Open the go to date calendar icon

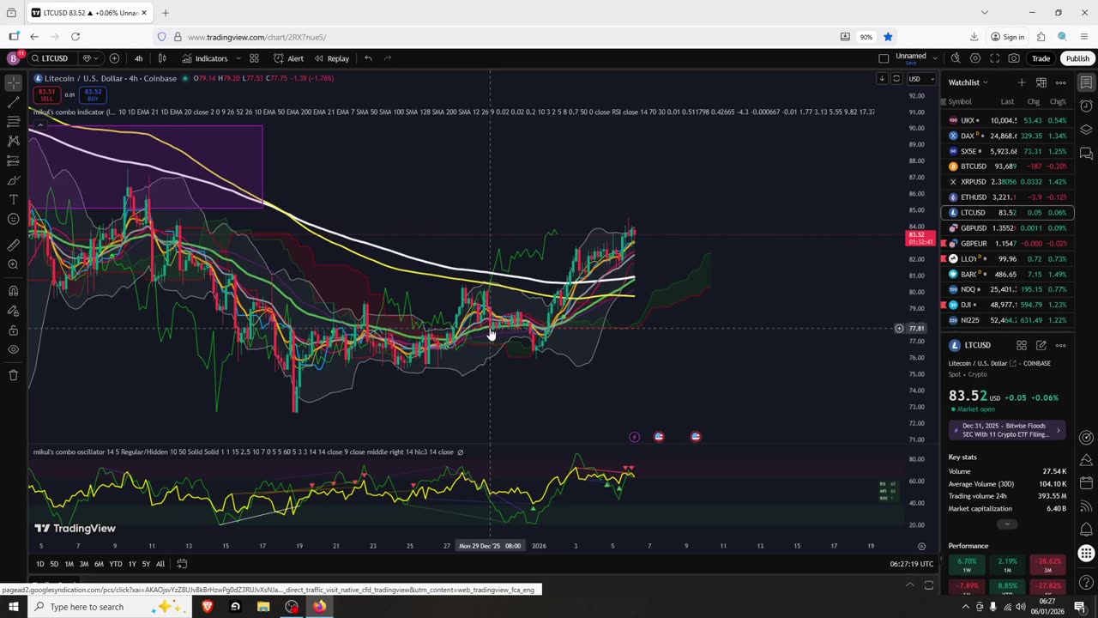tap(182, 564)
